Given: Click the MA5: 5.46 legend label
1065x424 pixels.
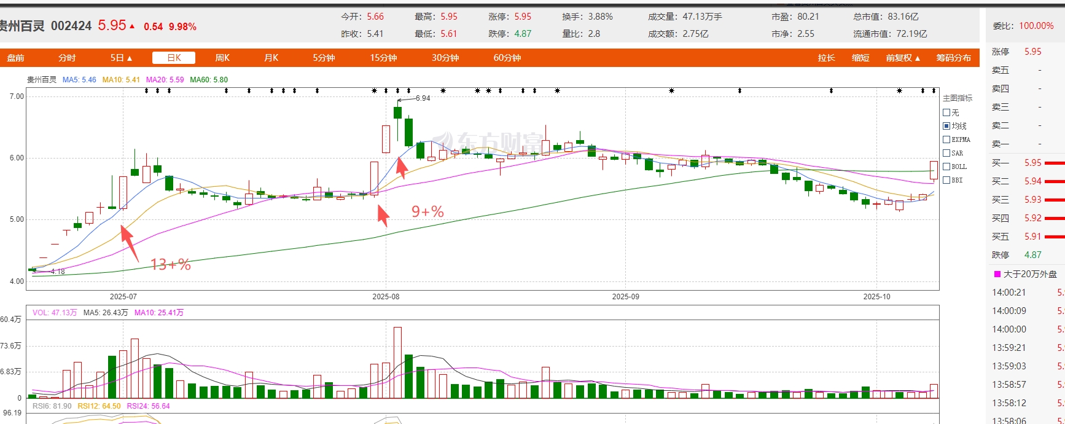Looking at the screenshot, I should point(79,80).
